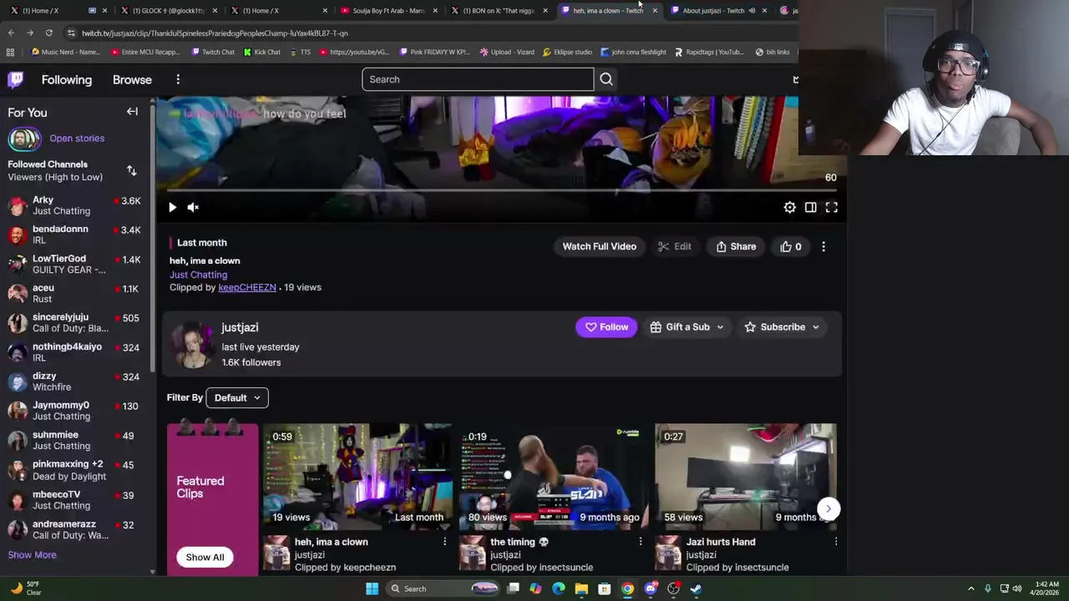
Task: Open the Filter By Default dropdown
Action: coord(237,397)
